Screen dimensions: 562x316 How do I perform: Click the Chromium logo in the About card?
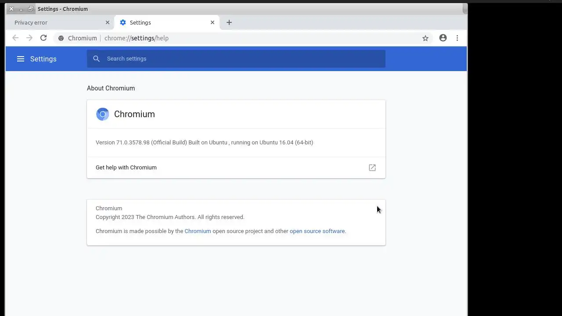coord(102,114)
